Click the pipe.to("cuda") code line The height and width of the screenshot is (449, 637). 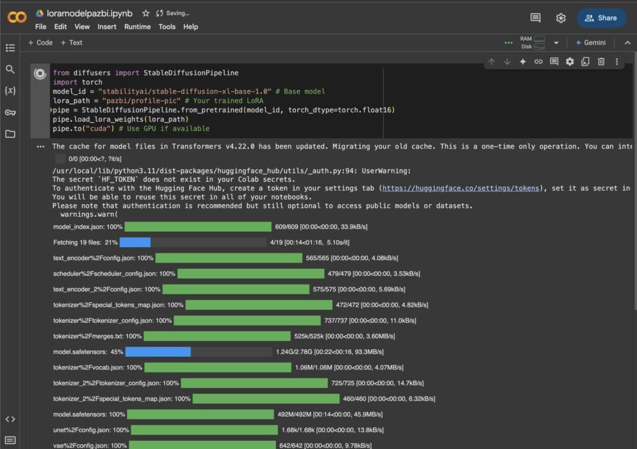pos(131,129)
